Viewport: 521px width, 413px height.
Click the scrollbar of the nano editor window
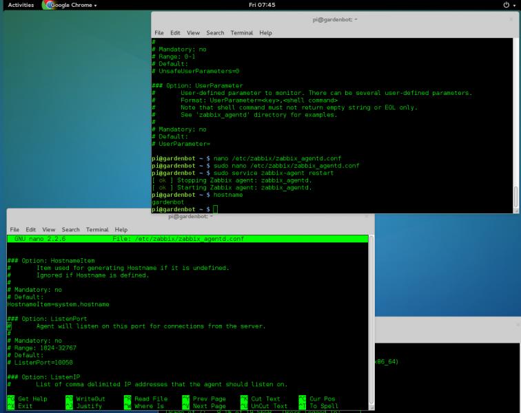(x=371, y=320)
